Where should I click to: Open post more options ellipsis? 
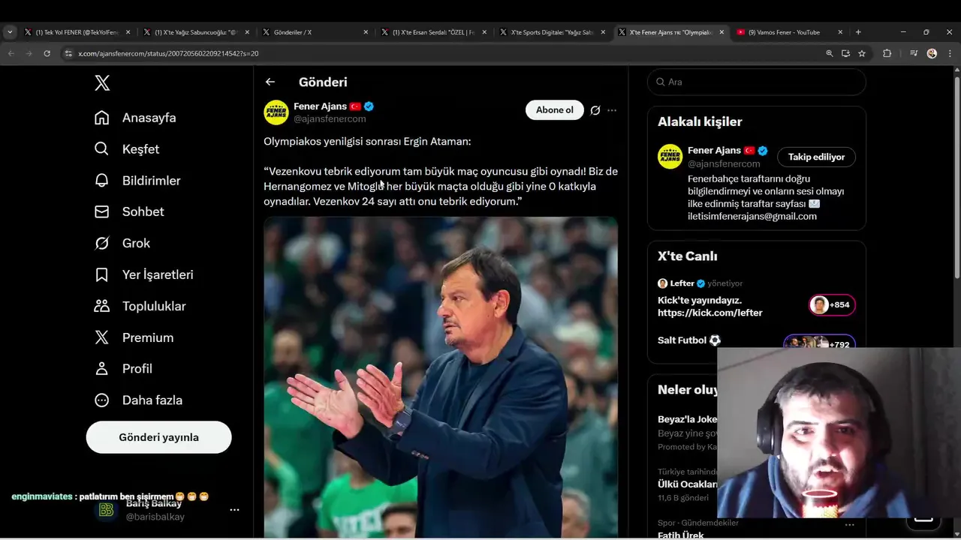tap(612, 110)
